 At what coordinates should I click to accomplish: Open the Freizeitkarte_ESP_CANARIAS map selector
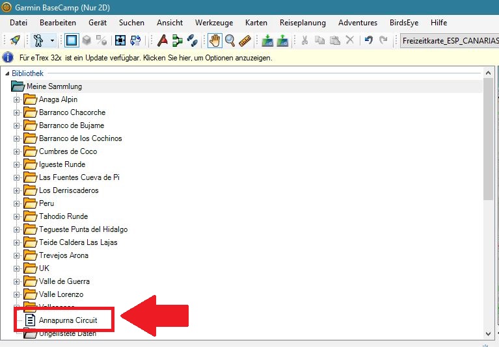click(x=450, y=41)
